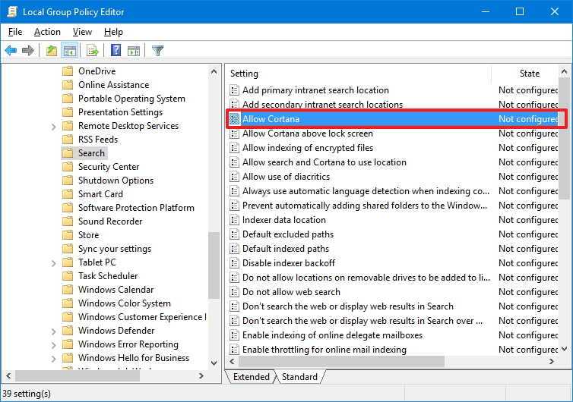Open Help via the question mark icon

click(x=116, y=51)
